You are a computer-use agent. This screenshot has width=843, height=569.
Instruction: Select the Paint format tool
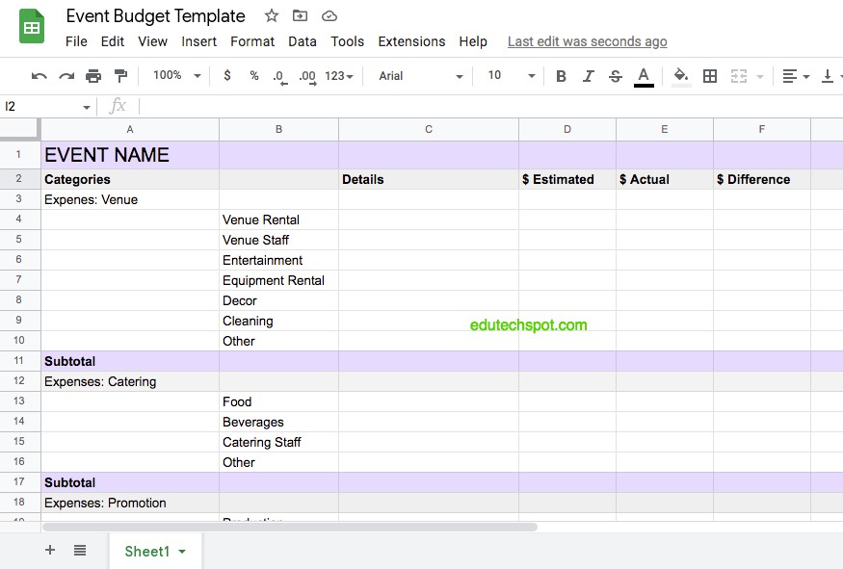point(119,75)
